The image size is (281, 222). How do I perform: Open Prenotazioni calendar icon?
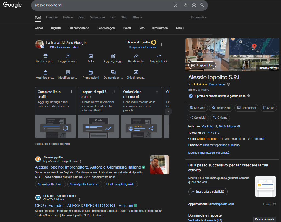pyautogui.click(x=91, y=72)
